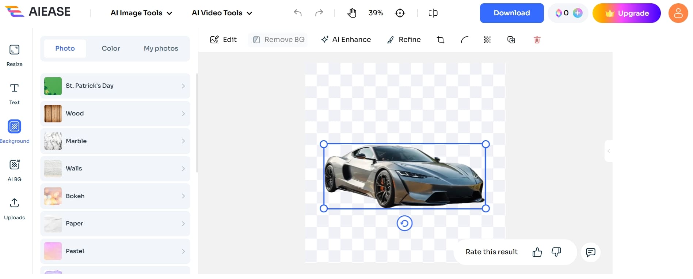693x279 pixels.
Task: Click the AI Enhance button
Action: point(346,40)
